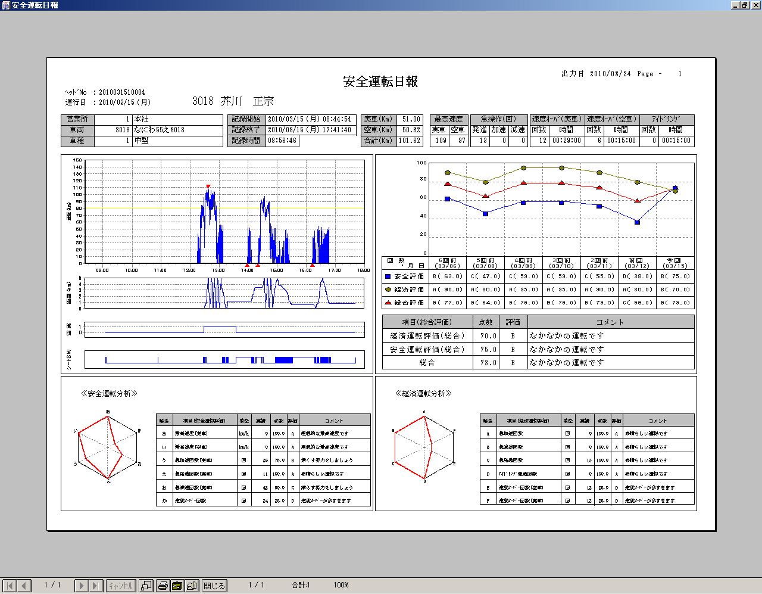Click the 最高速度 header cell
The width and height of the screenshot is (762, 594).
[449, 119]
